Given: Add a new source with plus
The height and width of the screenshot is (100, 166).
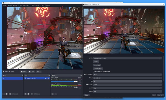Looking at the screenshot, I should [25, 94].
